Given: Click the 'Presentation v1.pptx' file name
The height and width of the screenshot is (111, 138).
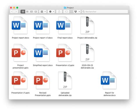Looking at the screenshot, I should [x=20, y=93].
